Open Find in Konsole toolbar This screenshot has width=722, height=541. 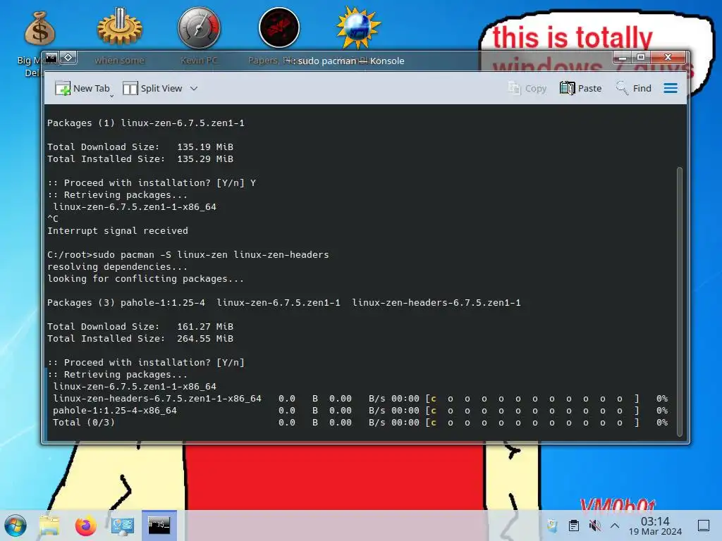[634, 88]
